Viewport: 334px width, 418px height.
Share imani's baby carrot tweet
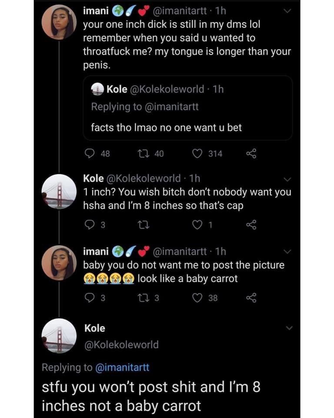[251, 297]
